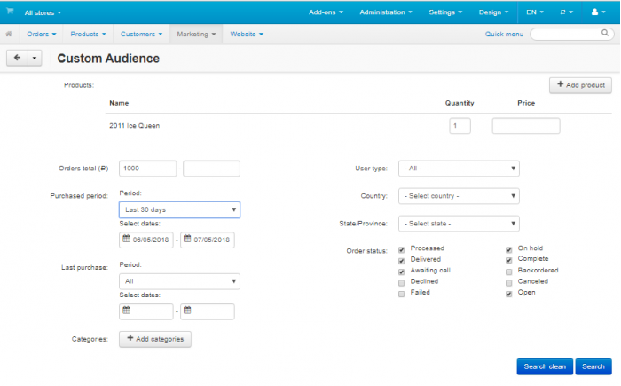Click the search magnifier icon in quick search
Screen dimensions: 621x386
(605, 33)
